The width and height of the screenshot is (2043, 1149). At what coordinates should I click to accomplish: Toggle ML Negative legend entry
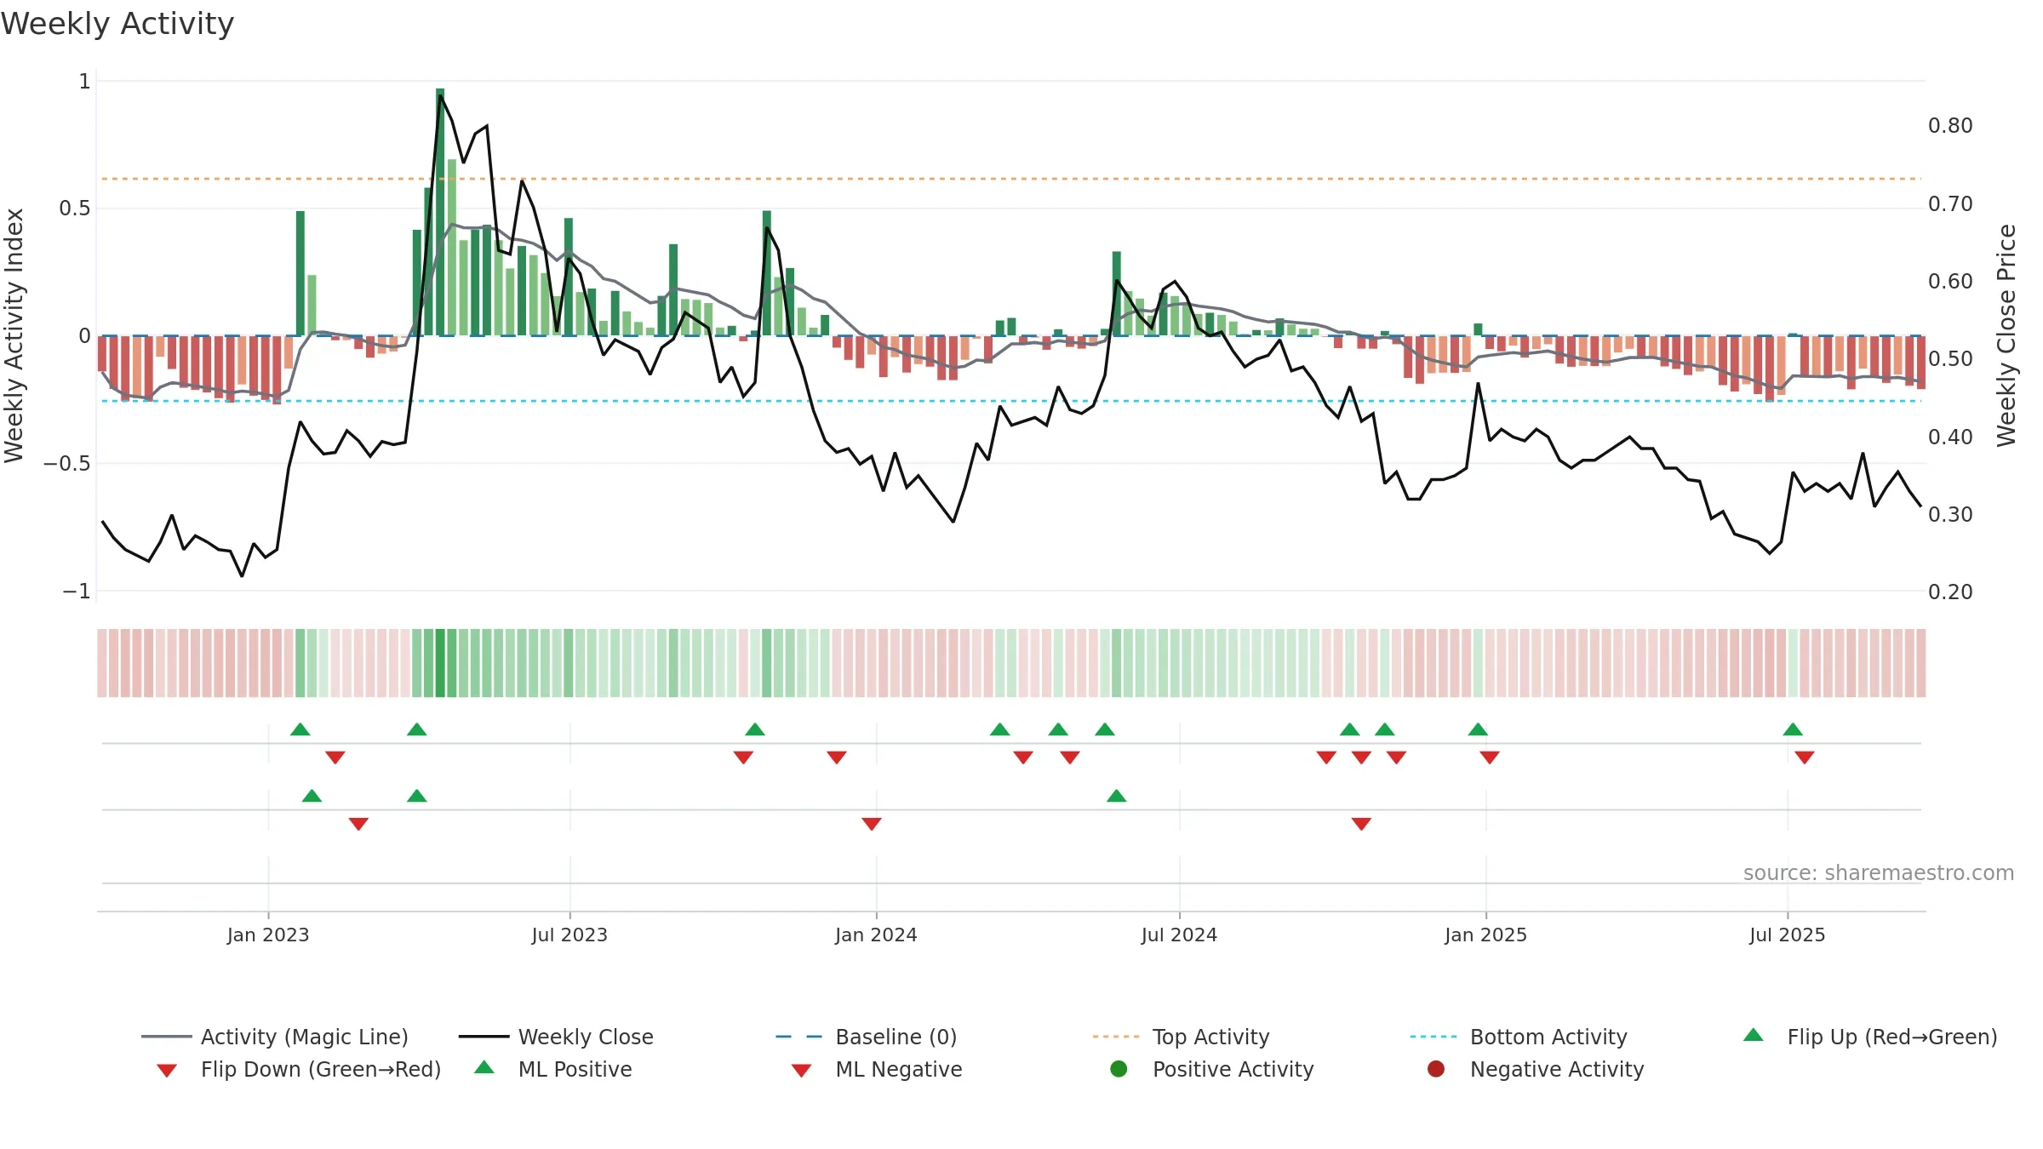click(877, 1069)
